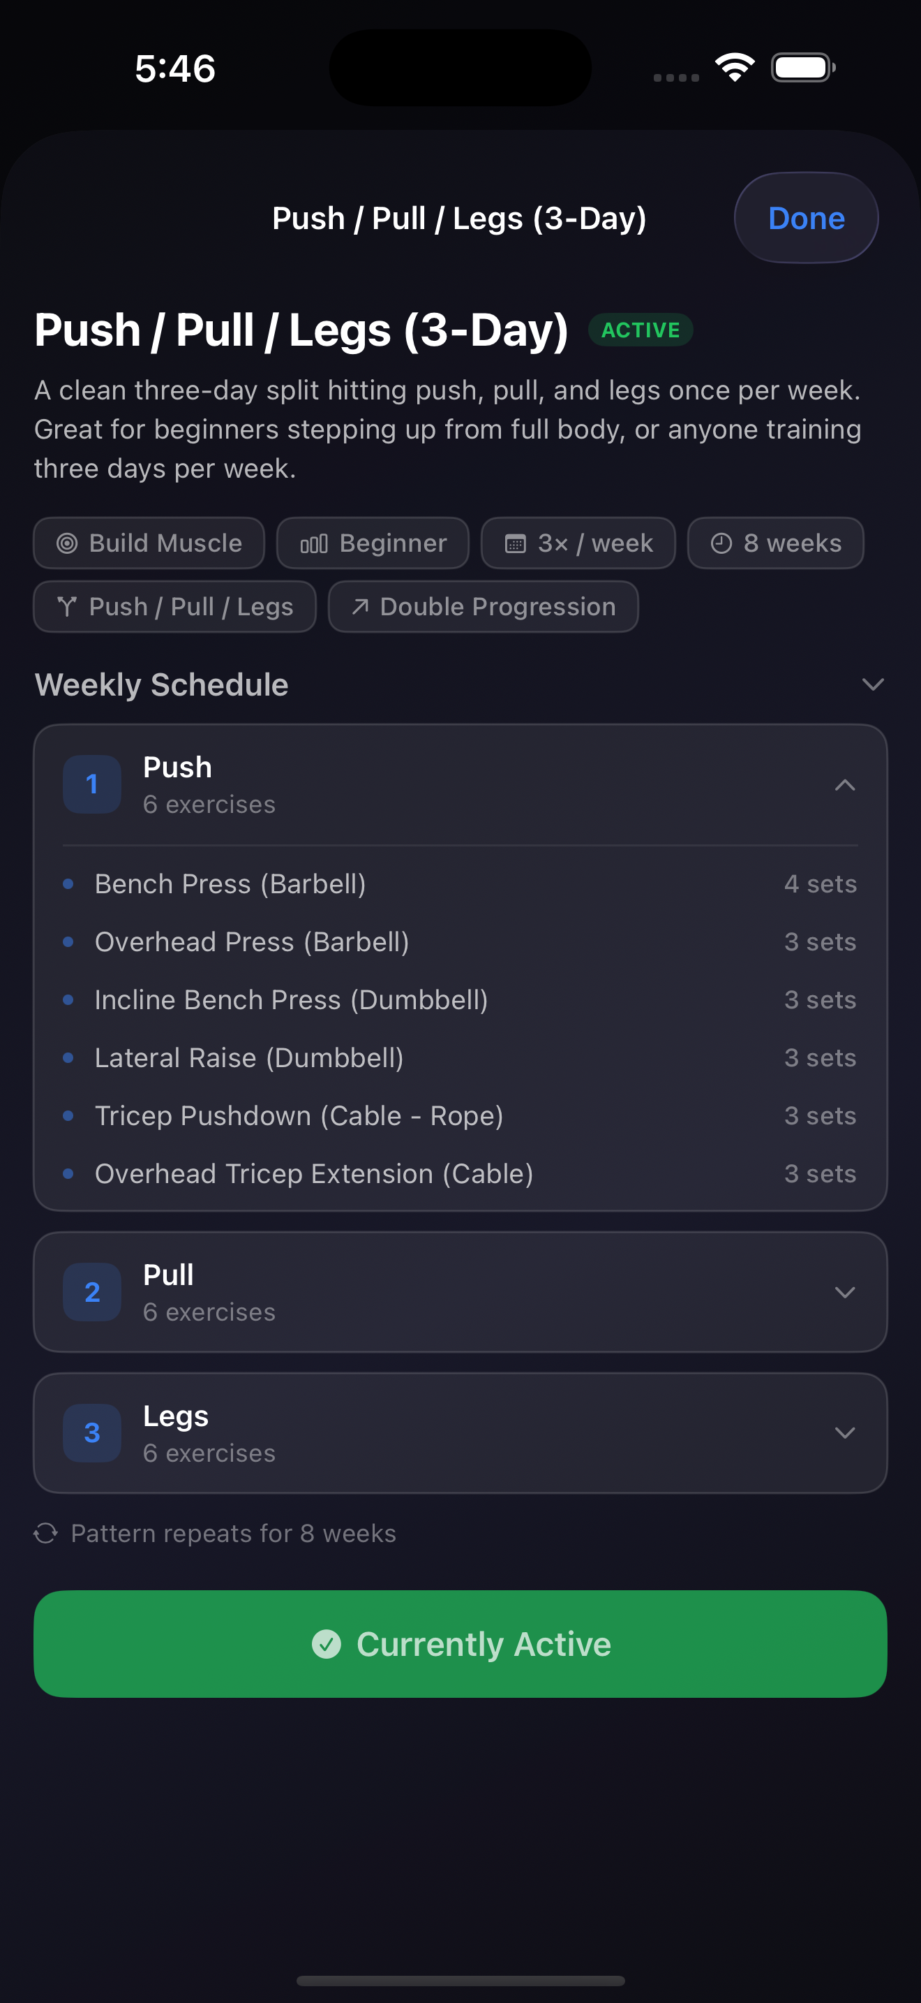Tap the day 1 number badge
921x2003 pixels.
click(91, 784)
